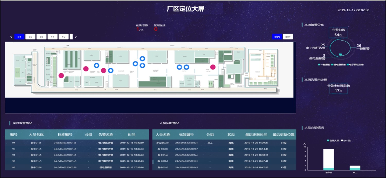Select the B2 floor tab
Screen dimensions: 386x178
tap(30, 37)
